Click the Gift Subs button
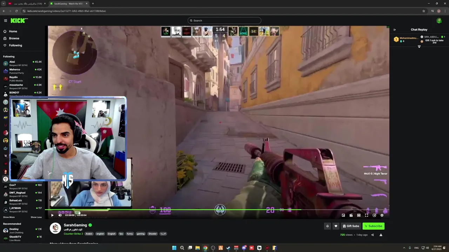449x252 pixels. [351, 226]
